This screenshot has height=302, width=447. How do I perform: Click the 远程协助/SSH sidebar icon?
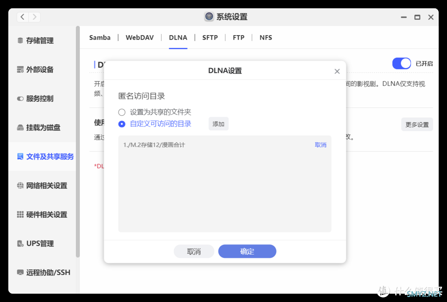tap(20, 272)
